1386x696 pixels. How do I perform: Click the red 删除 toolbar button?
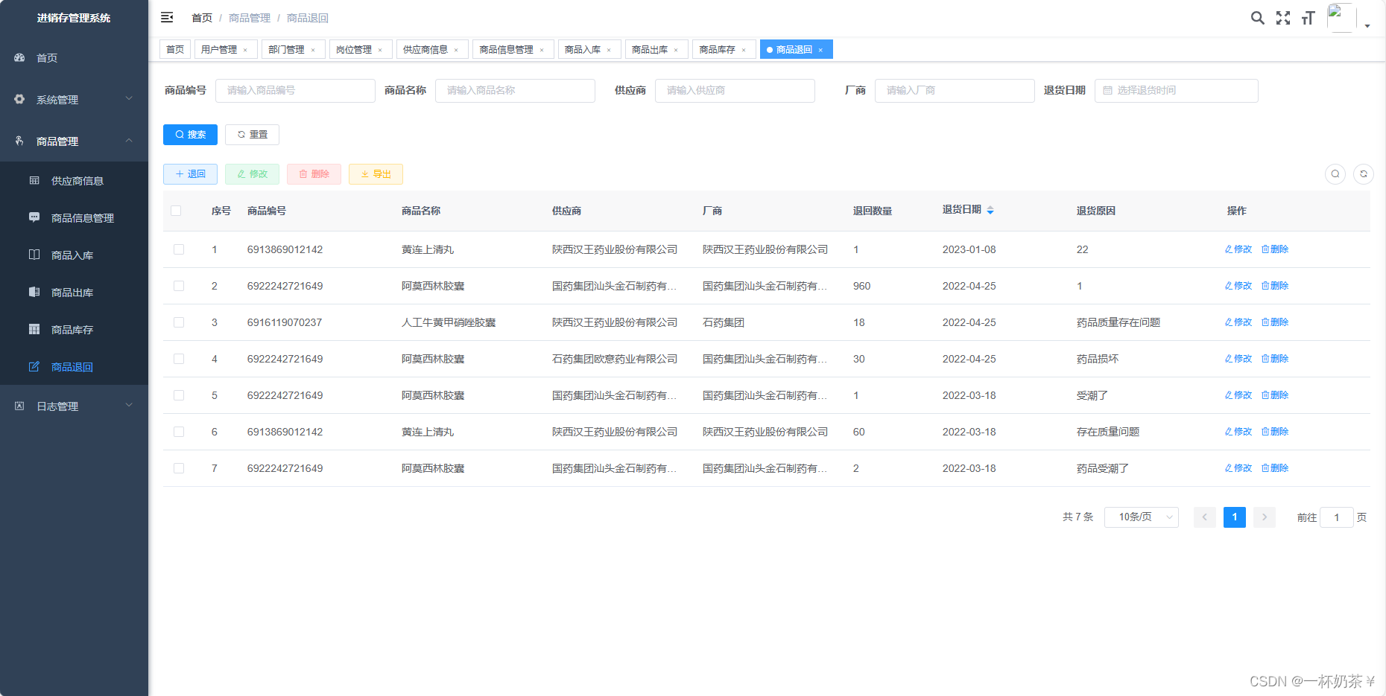click(x=314, y=174)
